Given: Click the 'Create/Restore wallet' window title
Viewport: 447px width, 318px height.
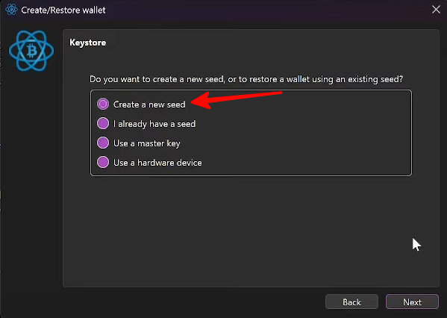Looking at the screenshot, I should click(63, 10).
